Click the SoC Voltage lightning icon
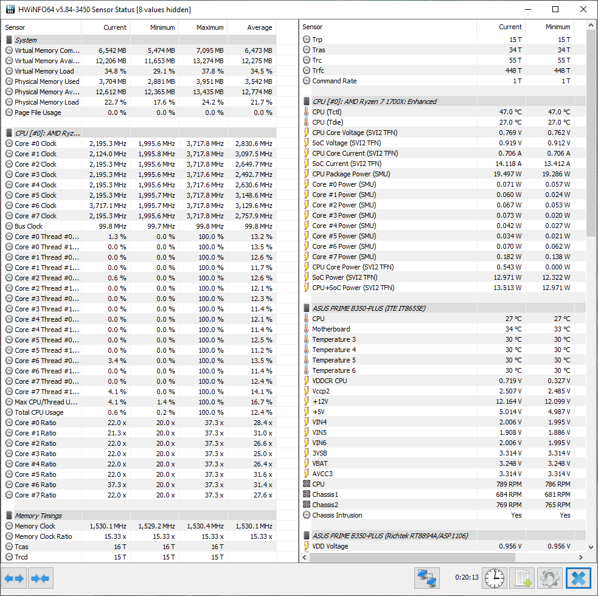Image resolution: width=598 pixels, height=596 pixels. 306,142
